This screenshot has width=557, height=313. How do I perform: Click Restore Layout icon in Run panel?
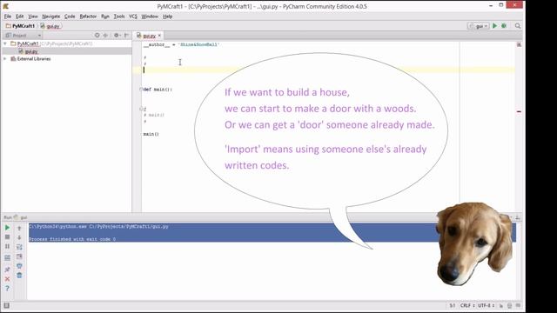7,258
